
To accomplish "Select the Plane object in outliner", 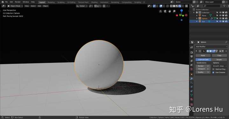I will 204,16.
